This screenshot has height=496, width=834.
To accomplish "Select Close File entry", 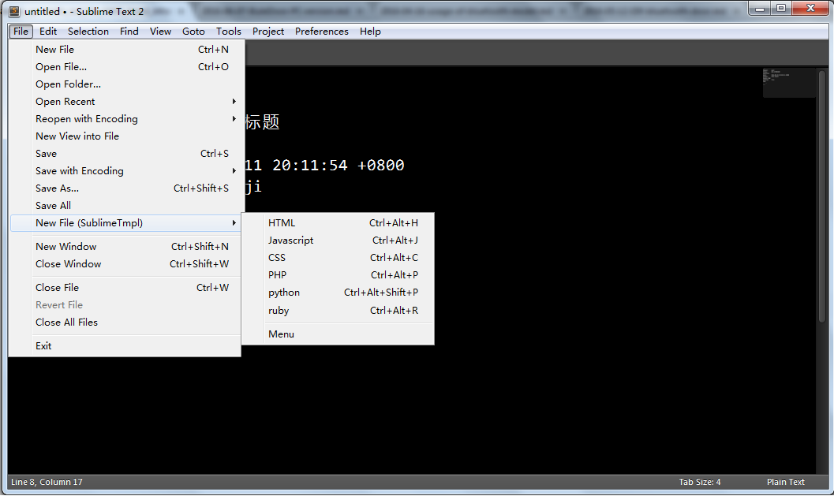I will click(125, 288).
